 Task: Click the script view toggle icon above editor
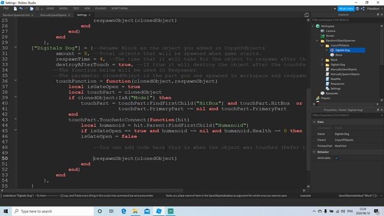coord(307,14)
